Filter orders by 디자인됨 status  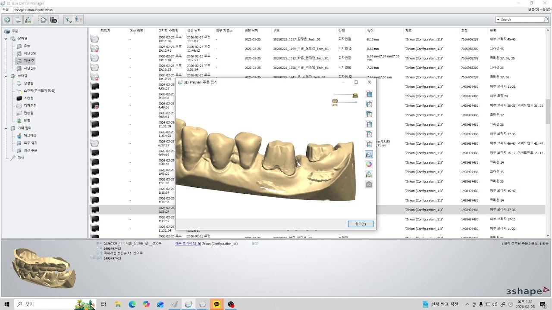point(30,105)
